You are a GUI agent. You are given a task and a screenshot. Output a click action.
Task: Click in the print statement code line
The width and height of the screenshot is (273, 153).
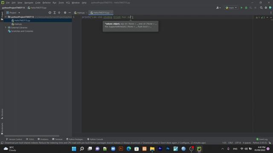point(107,17)
